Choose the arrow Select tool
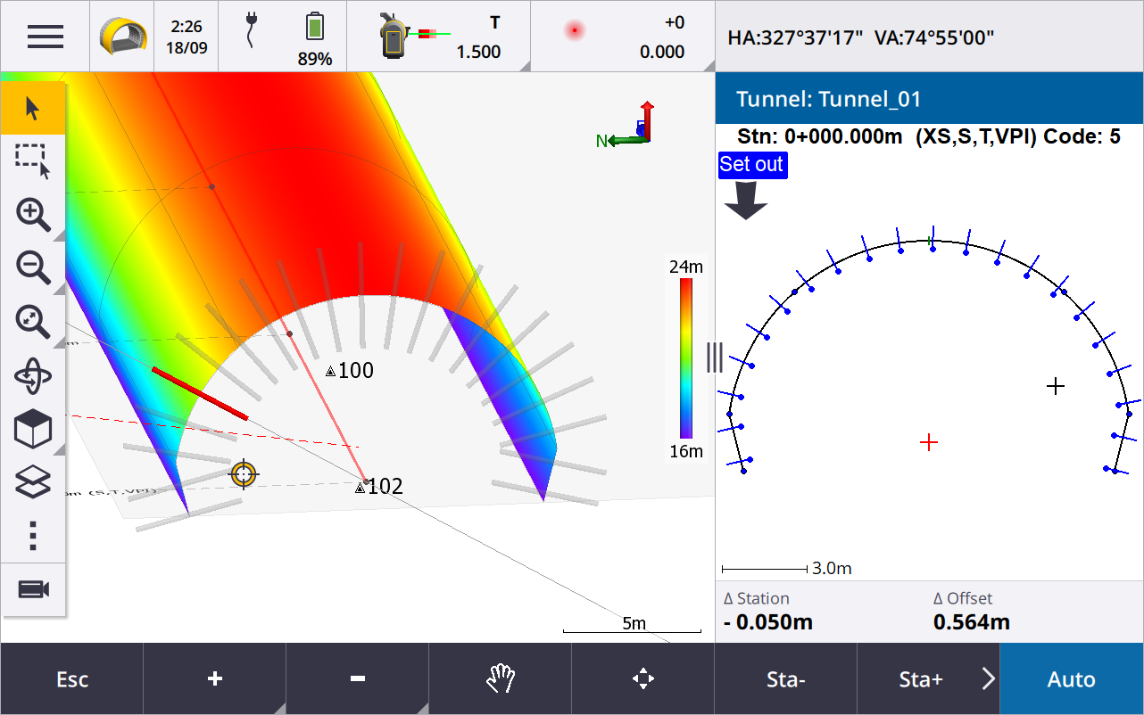The image size is (1144, 715). (33, 109)
